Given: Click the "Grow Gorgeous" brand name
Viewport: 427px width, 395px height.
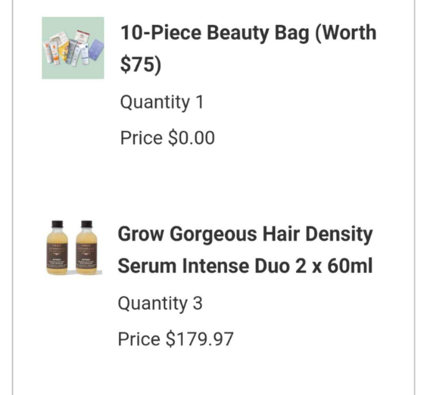Looking at the screenshot, I should [x=187, y=234].
